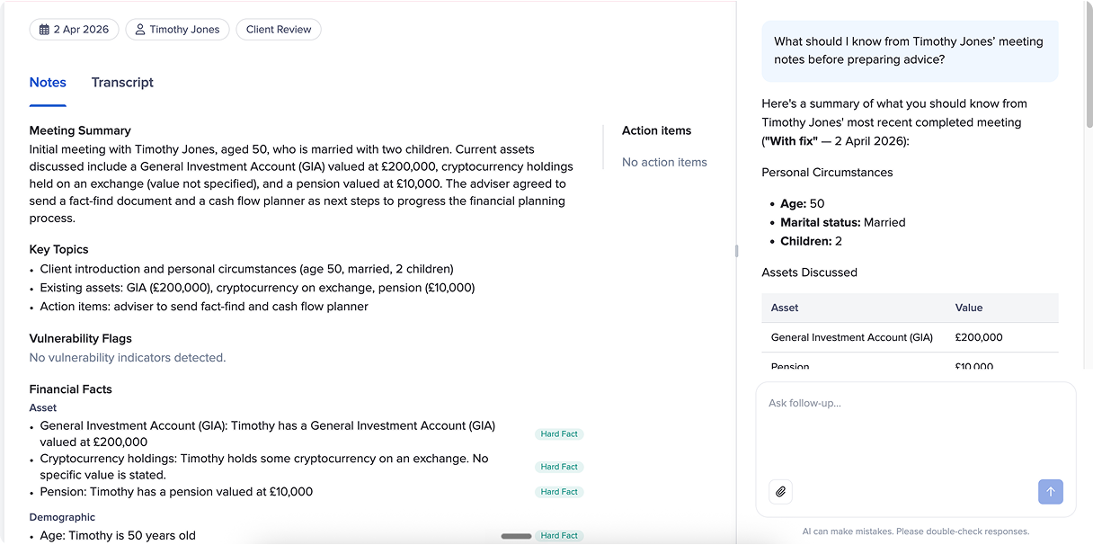Click 'No vulnerability indicators detected.' text
Image resolution: width=1093 pixels, height=545 pixels.
pos(128,357)
